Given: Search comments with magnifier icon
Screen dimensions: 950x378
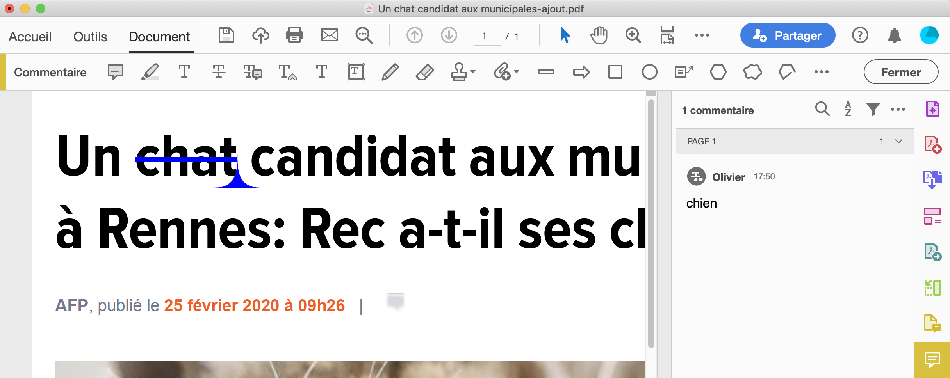Looking at the screenshot, I should click(822, 109).
